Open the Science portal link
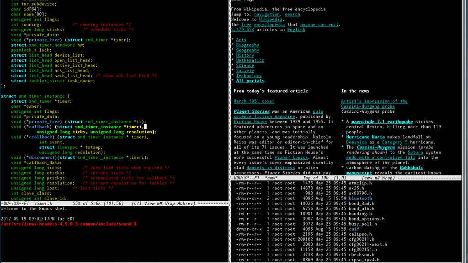 245,65
